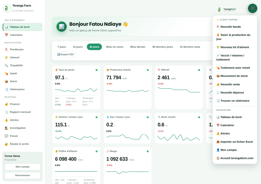
Task: Switch period to Mois en cours
Action: pyautogui.click(x=115, y=47)
